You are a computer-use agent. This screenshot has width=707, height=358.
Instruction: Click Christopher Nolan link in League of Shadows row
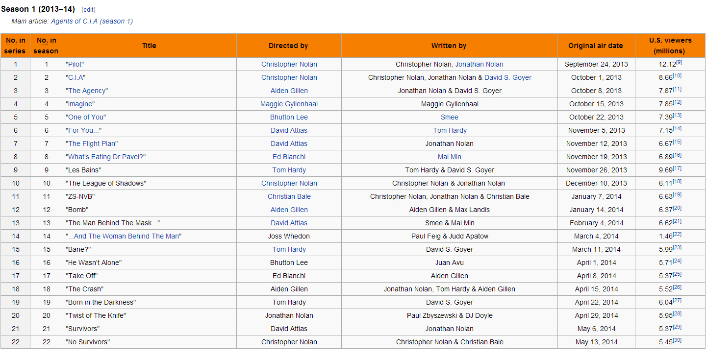(x=289, y=183)
